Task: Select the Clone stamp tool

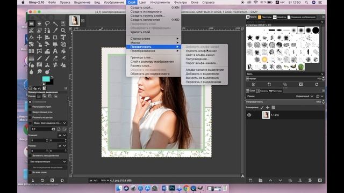Action: coord(47,65)
